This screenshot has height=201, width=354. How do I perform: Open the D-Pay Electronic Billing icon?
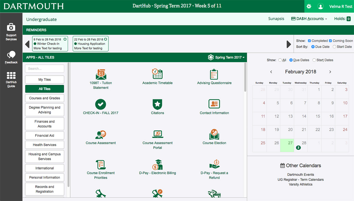157,165
